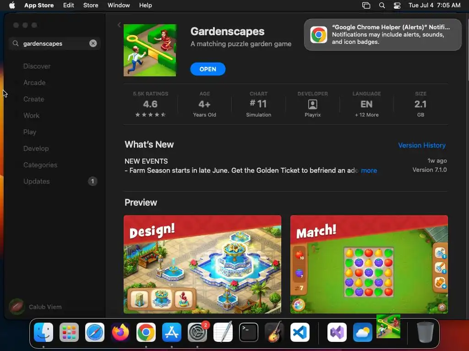
Task: Click the Gardenscapes app icon
Action: click(150, 50)
